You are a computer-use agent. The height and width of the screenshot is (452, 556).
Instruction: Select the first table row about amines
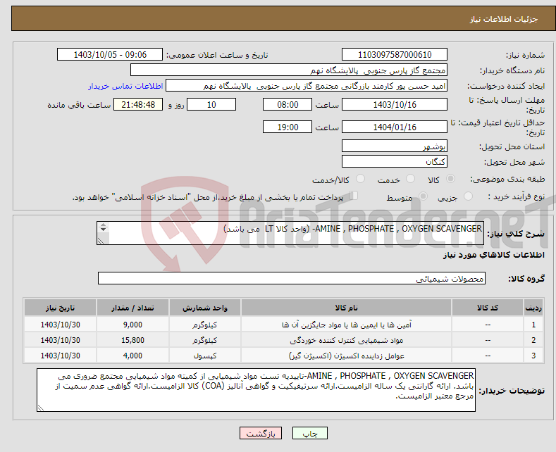(282, 325)
